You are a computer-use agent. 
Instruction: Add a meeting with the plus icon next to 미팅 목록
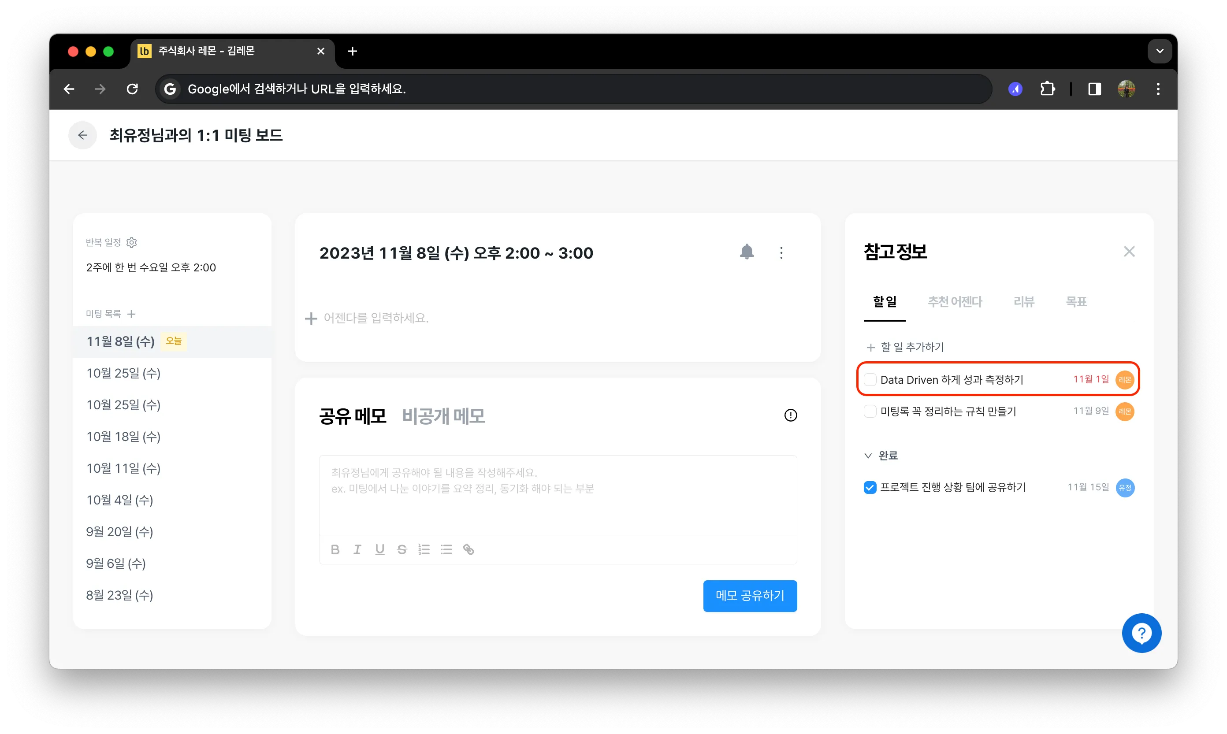pos(132,314)
